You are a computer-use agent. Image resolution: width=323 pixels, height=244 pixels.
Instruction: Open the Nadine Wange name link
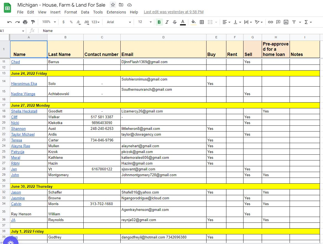(x=23, y=94)
